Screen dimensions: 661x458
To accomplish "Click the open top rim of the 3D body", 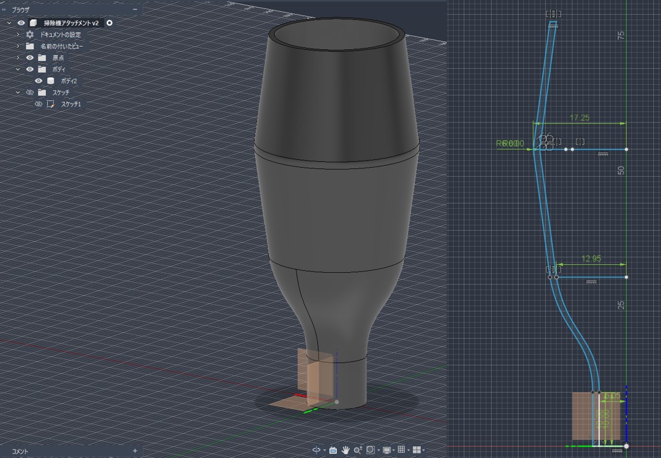I will pyautogui.click(x=337, y=36).
